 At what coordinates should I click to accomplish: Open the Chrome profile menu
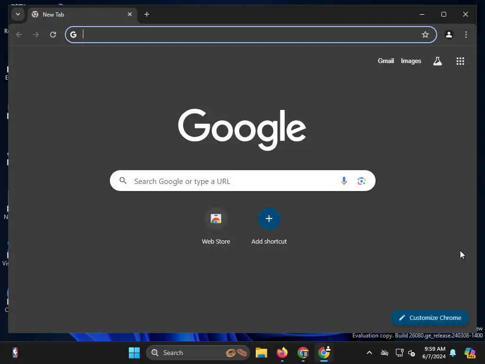click(x=449, y=35)
